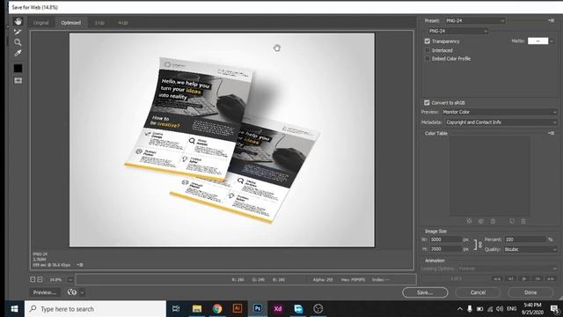Screen dimensions: 563x317
Task: Open the Looping Options Forever dropdown
Action: click(508, 269)
